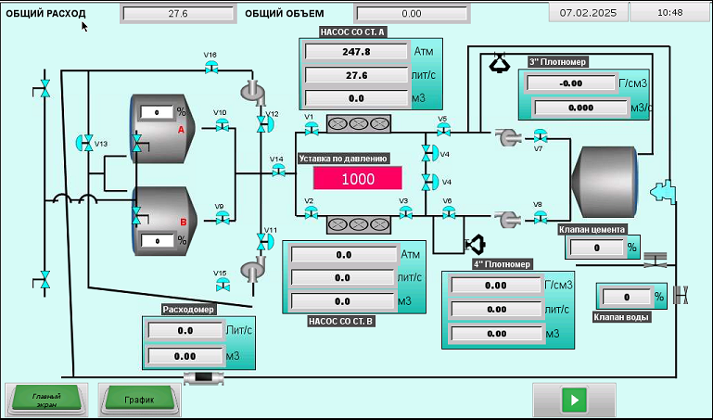713x420 pixels.
Task: Select the 3" densitometer symbol
Action: pos(500,62)
